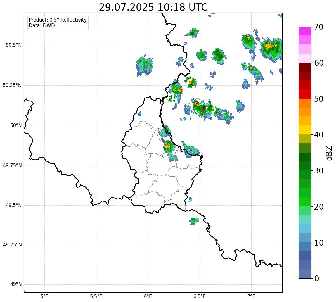Click the colorbar value '30'
Viewport: 336px width, 302px height.
click(x=319, y=171)
